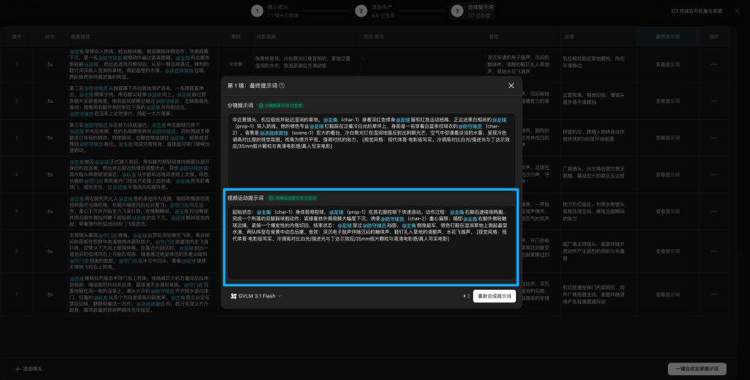Open the GVLM 3.1 Flash model dropdown
The width and height of the screenshot is (750, 380).
click(256, 296)
